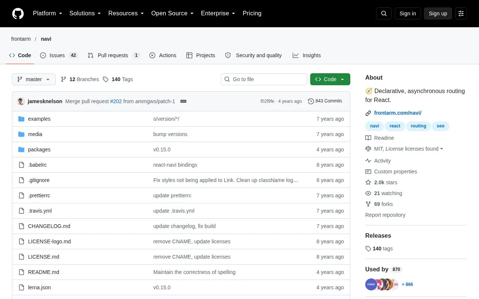
Task: Click the Sign up button
Action: tap(438, 13)
